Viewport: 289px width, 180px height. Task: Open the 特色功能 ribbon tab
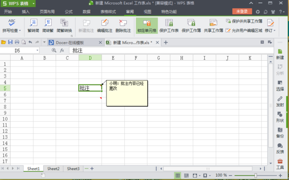click(169, 12)
